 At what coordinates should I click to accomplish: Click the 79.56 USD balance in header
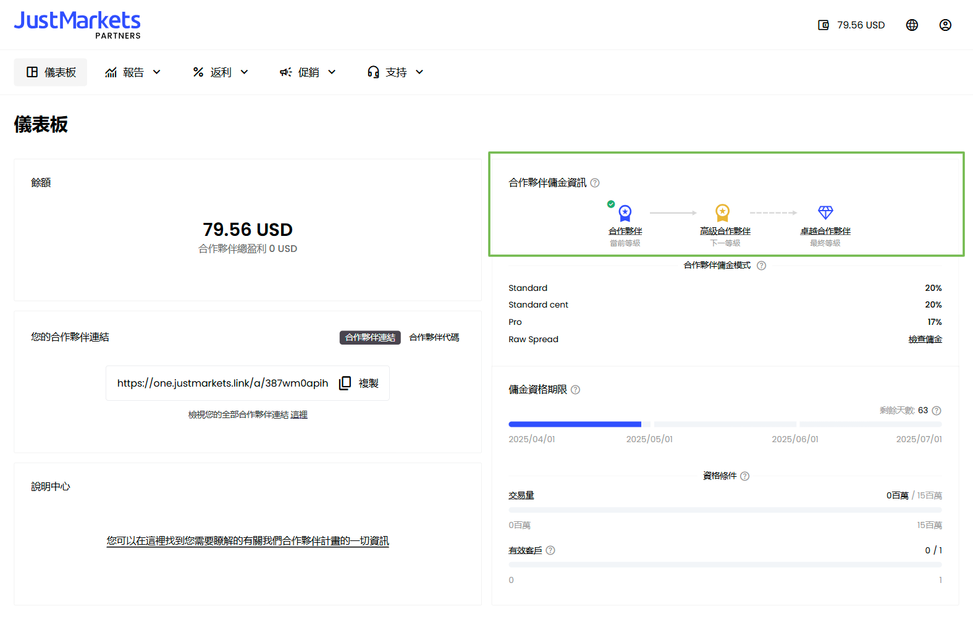click(x=861, y=25)
